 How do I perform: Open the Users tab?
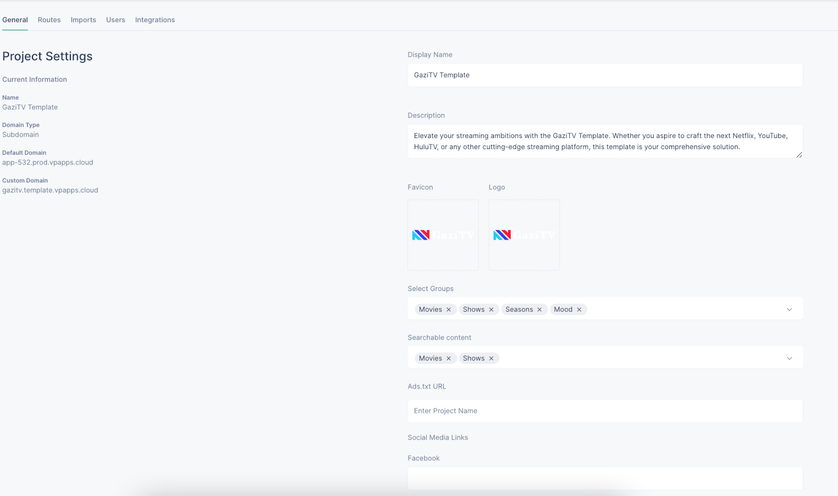coord(116,20)
